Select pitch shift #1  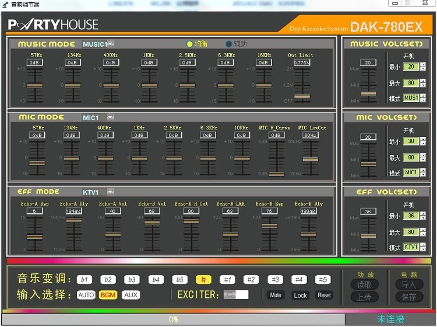pyautogui.click(x=227, y=280)
